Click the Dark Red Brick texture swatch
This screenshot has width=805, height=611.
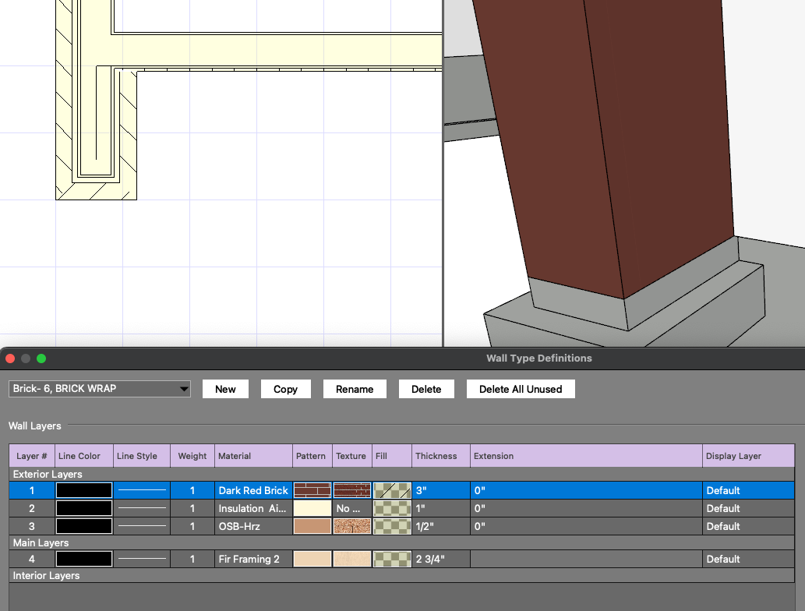[x=351, y=490]
